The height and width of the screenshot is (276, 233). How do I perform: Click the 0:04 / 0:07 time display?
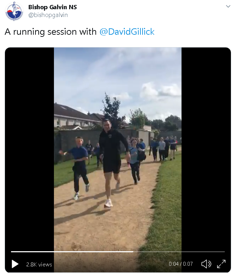click(181, 264)
